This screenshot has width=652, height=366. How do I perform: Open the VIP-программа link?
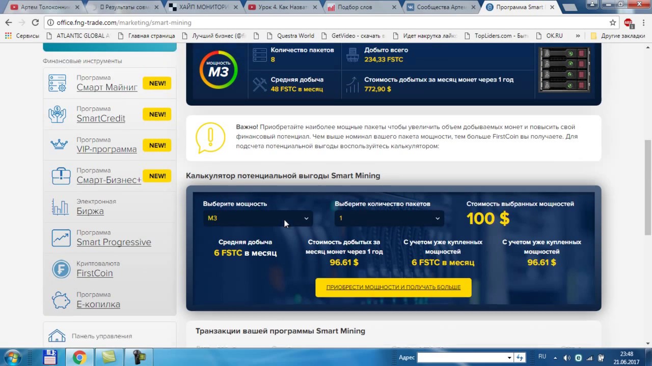coord(106,149)
